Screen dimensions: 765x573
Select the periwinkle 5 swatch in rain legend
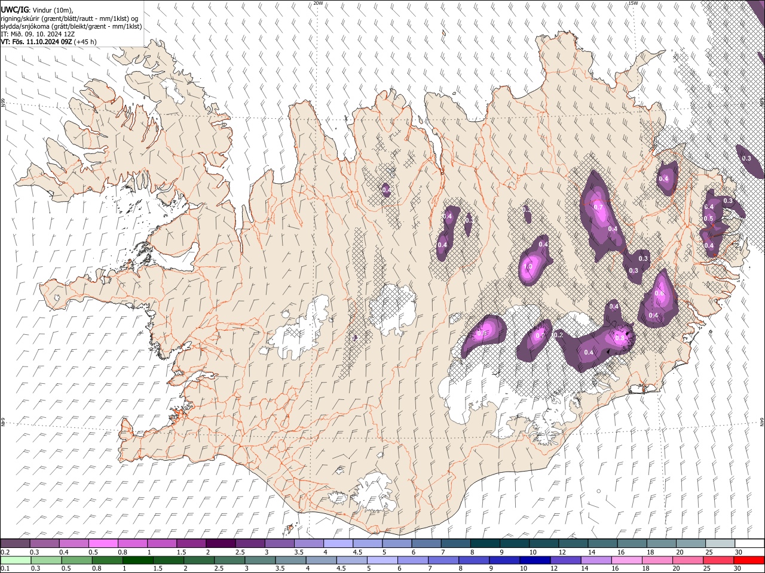[x=381, y=560]
